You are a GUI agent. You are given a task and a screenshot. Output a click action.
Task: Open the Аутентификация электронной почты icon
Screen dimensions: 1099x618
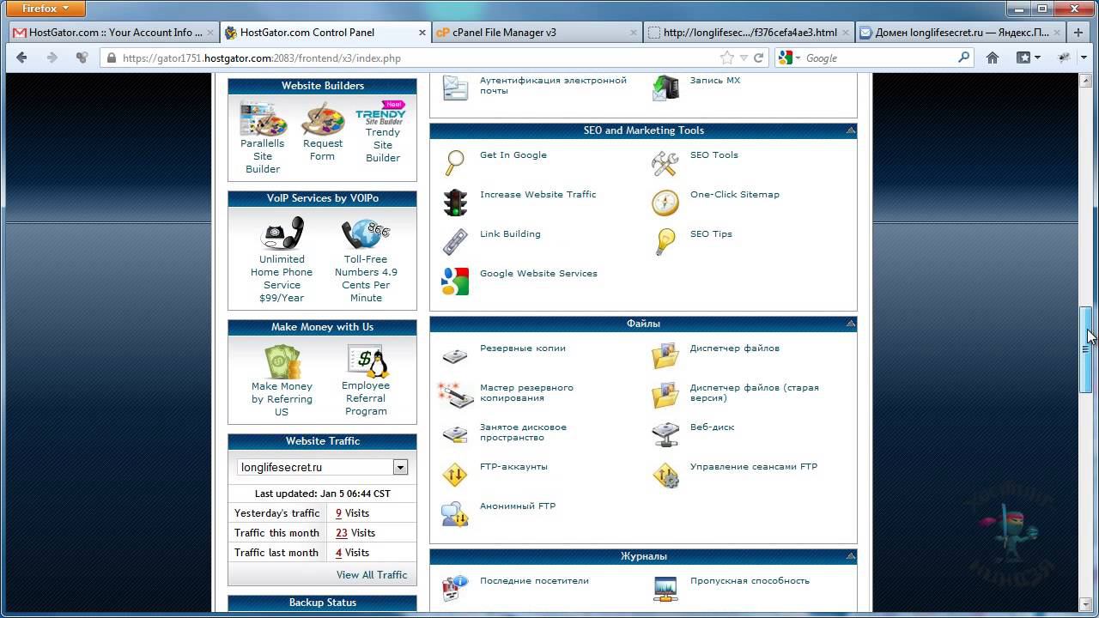tap(455, 88)
